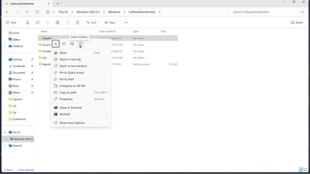Screen dimensions: 310x174
Task: Expand chevron after SoftwareDistribution breadcrumb
Action: tap(159, 12)
